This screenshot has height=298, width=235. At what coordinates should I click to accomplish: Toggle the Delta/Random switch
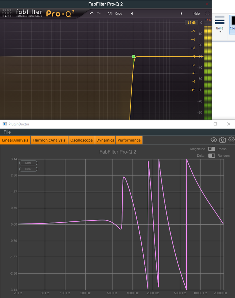(x=211, y=156)
